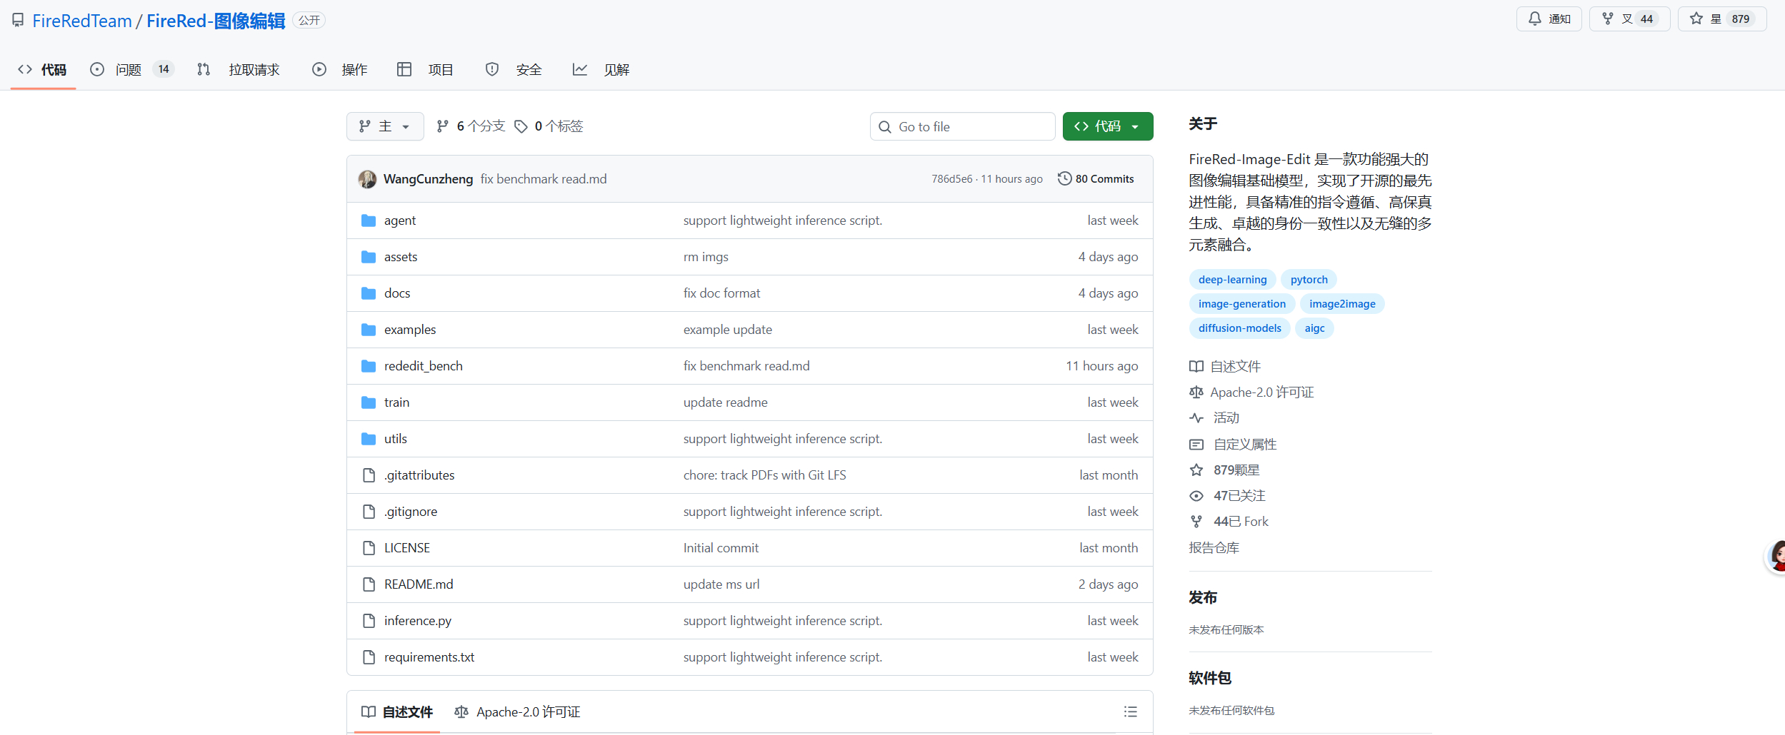
Task: Click the fork icon in header
Action: click(1608, 19)
